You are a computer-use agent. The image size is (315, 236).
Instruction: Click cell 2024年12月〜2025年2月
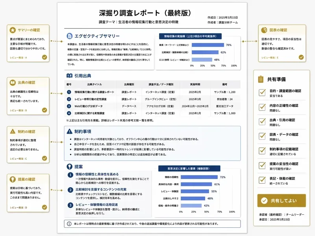(x=195, y=106)
